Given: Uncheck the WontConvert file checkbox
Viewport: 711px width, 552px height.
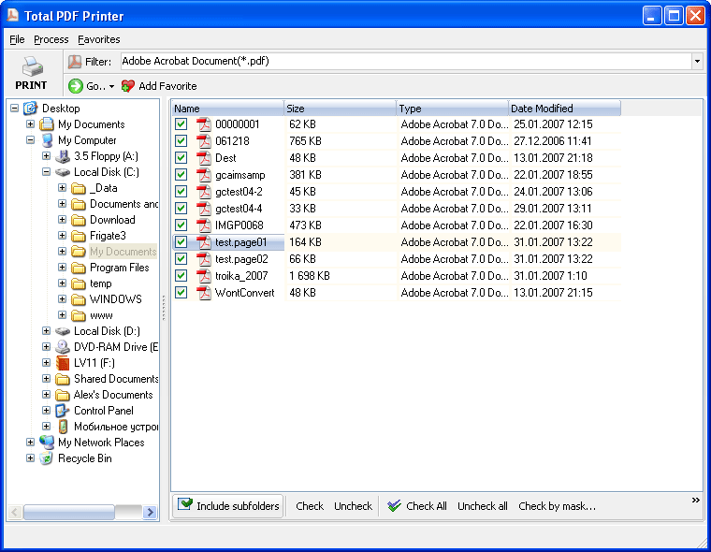Looking at the screenshot, I should pyautogui.click(x=181, y=293).
